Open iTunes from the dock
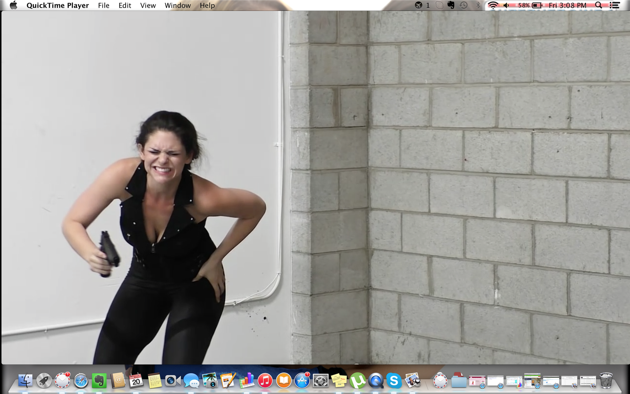This screenshot has width=630, height=394. (265, 381)
